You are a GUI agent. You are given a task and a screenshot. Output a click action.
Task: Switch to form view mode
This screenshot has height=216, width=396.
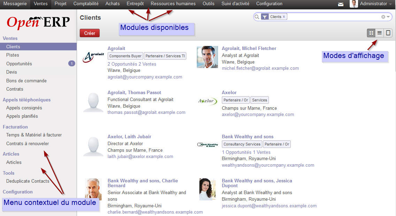pyautogui.click(x=388, y=33)
